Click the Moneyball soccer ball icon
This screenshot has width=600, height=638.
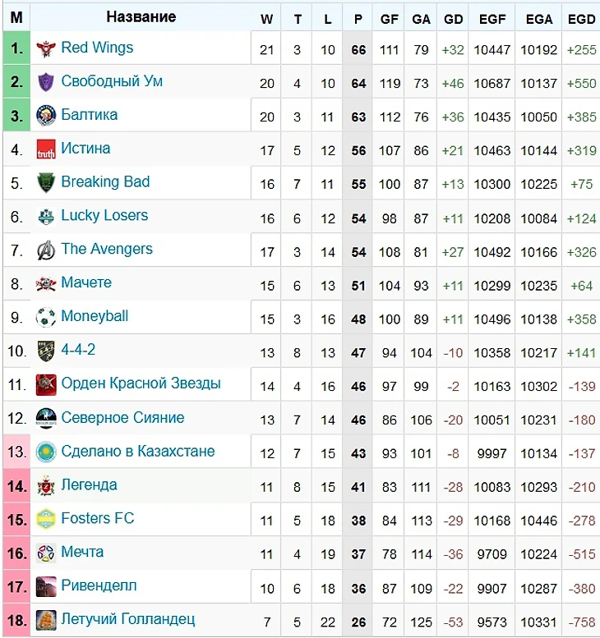click(46, 317)
